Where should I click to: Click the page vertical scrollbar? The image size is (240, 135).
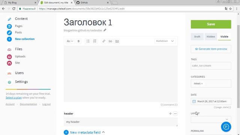point(238,67)
